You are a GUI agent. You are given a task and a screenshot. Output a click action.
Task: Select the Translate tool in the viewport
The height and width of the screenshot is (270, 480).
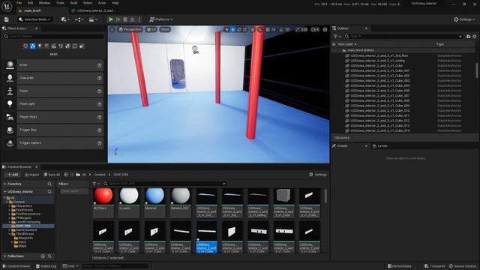[232, 30]
